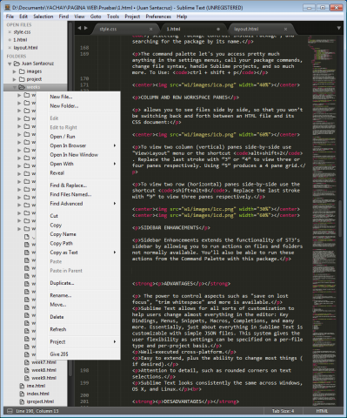Screen dimensions: 347x418
Task: Expand Open In Browser submenu
Action: (115, 145)
